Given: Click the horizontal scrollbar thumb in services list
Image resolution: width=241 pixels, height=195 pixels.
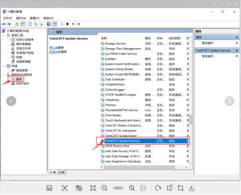Looking at the screenshot, I should 139,167.
